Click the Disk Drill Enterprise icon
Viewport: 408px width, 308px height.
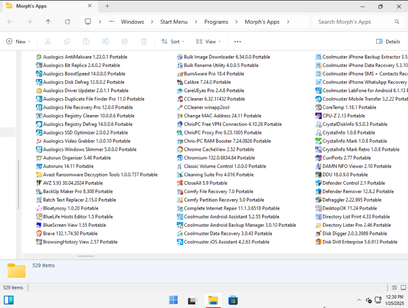click(x=318, y=242)
